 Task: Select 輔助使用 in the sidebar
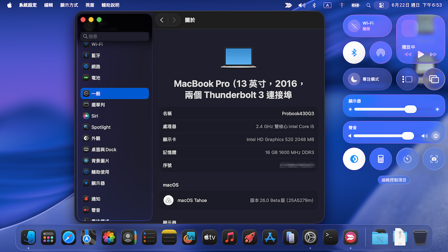(115, 172)
